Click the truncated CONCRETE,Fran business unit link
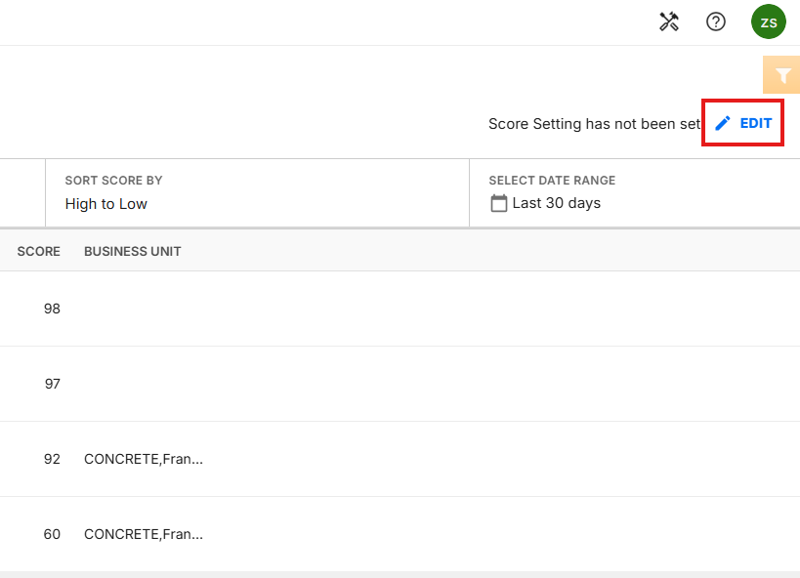This screenshot has height=578, width=800. (x=143, y=459)
